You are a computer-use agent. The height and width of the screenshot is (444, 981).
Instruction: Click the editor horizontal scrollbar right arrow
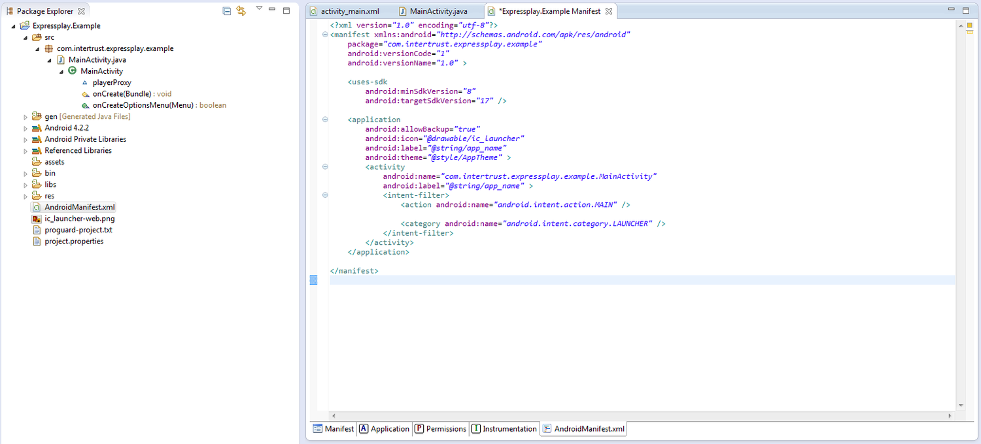(950, 415)
